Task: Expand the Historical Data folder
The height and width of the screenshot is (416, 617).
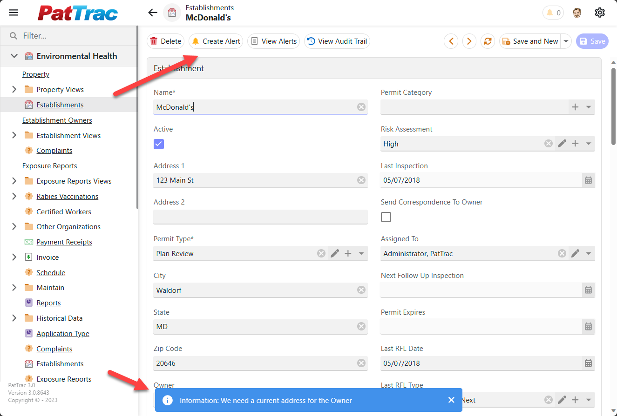Action: 14,318
